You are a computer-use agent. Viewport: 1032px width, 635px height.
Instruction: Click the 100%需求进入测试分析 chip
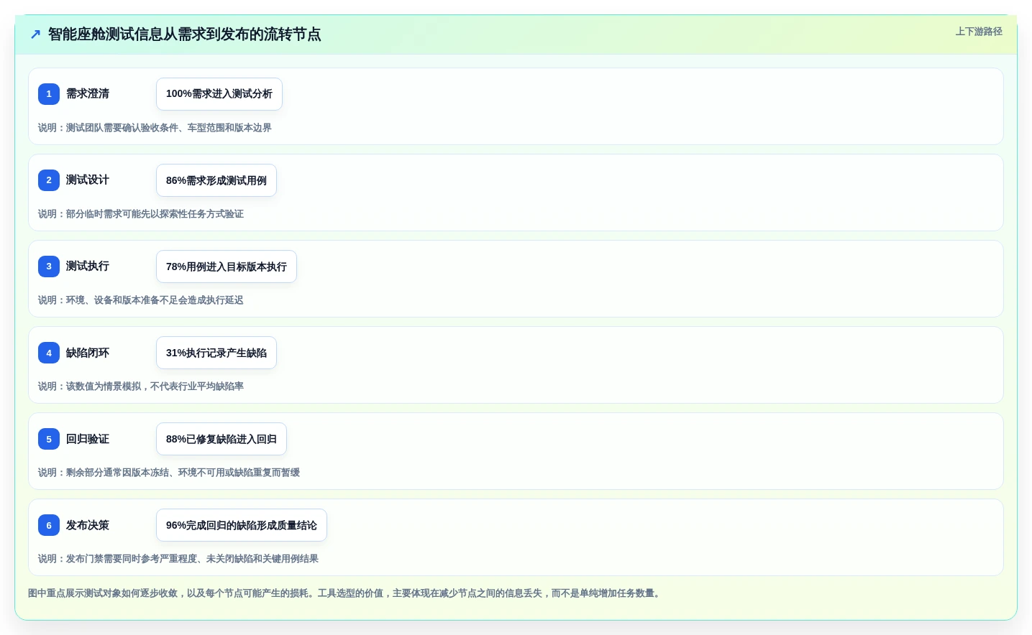point(219,94)
